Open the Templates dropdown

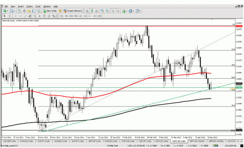[x=138, y=11]
